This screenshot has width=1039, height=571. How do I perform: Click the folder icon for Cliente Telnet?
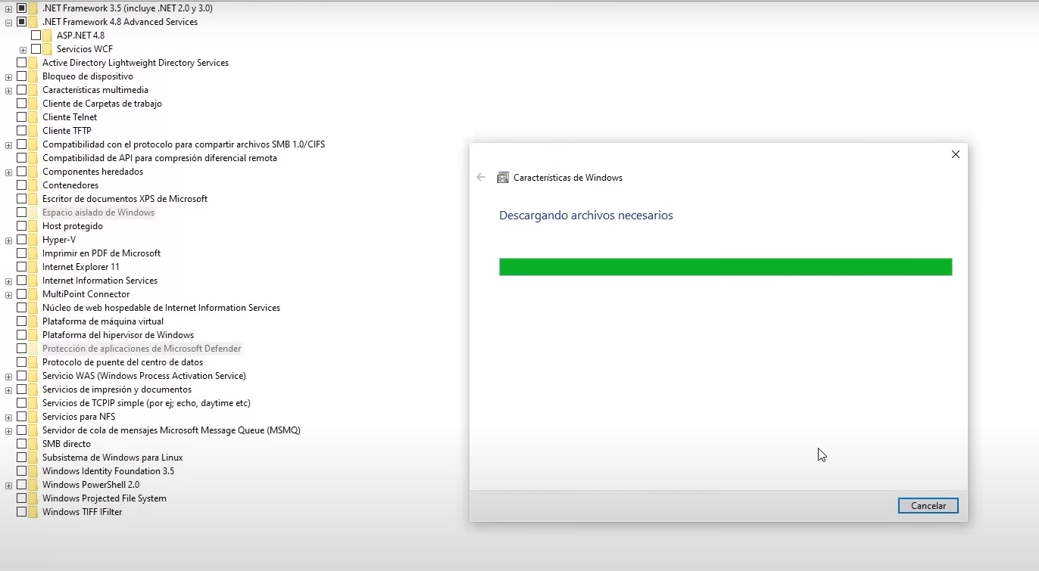coord(33,117)
